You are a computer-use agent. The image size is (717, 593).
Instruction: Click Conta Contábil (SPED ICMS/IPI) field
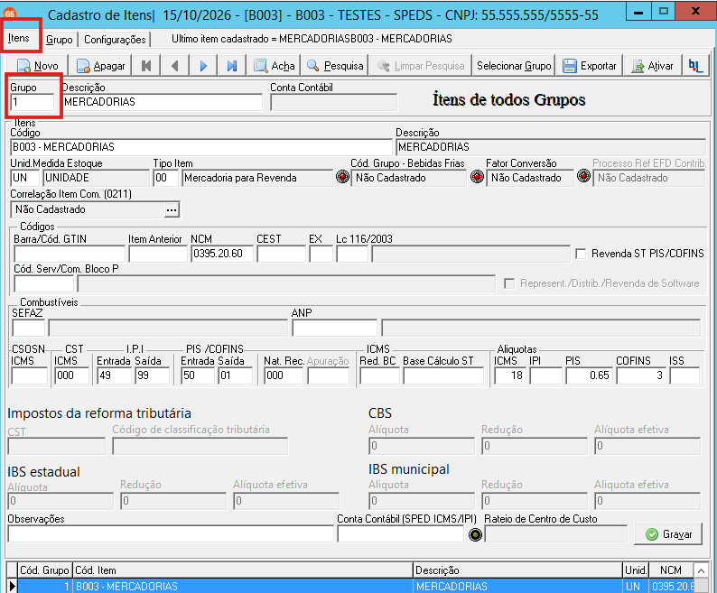click(401, 534)
